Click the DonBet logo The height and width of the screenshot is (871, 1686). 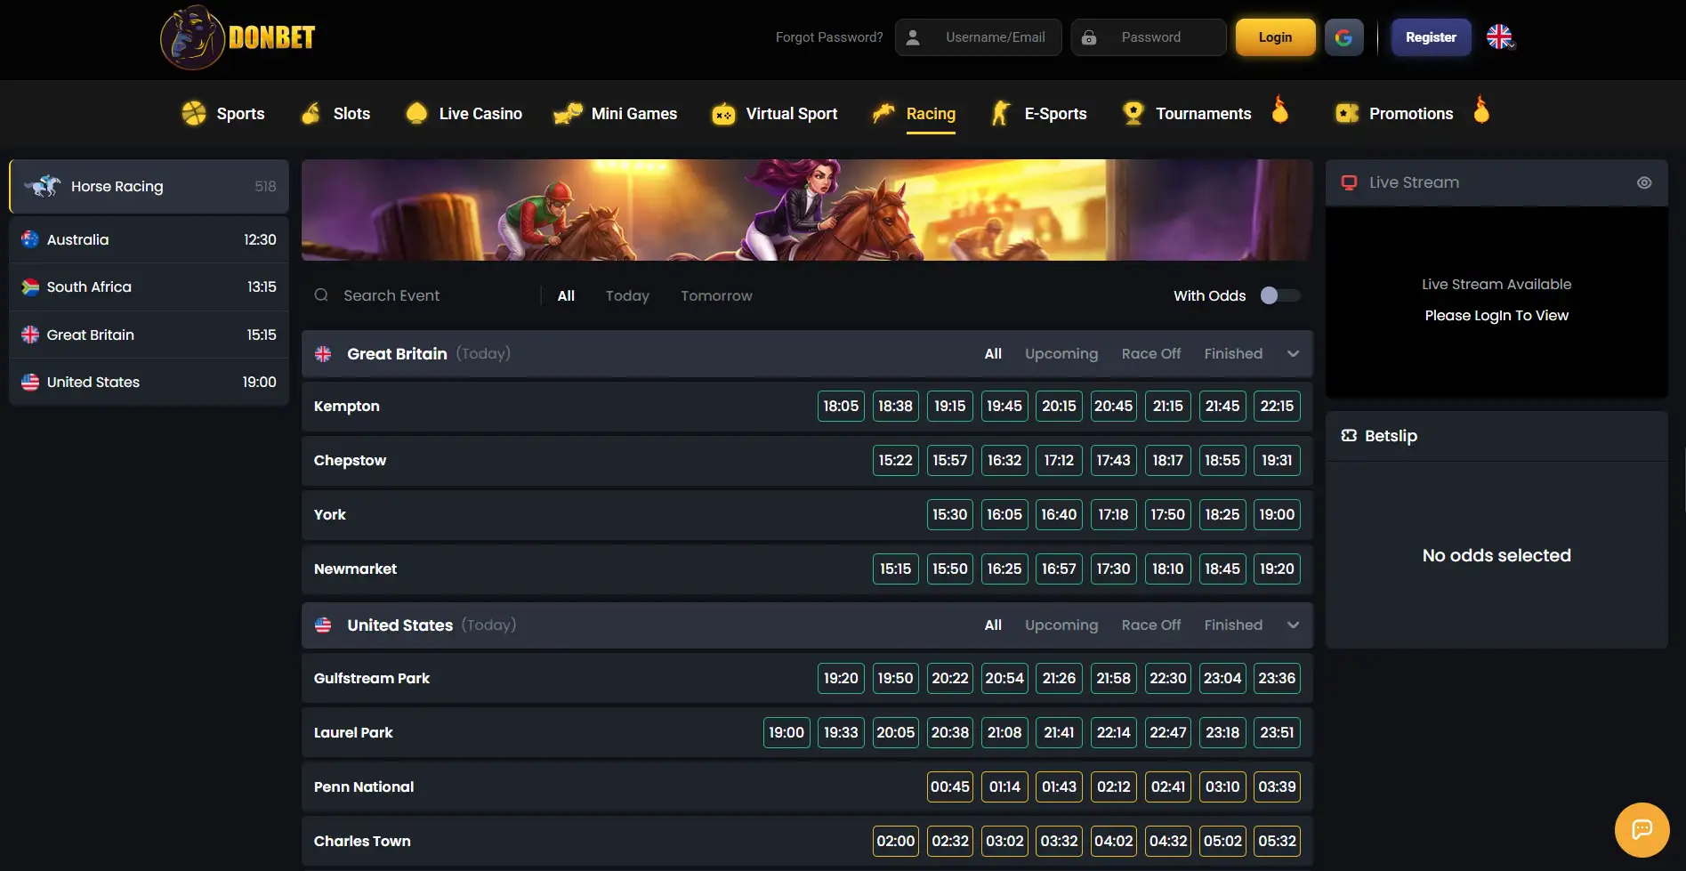(x=238, y=37)
